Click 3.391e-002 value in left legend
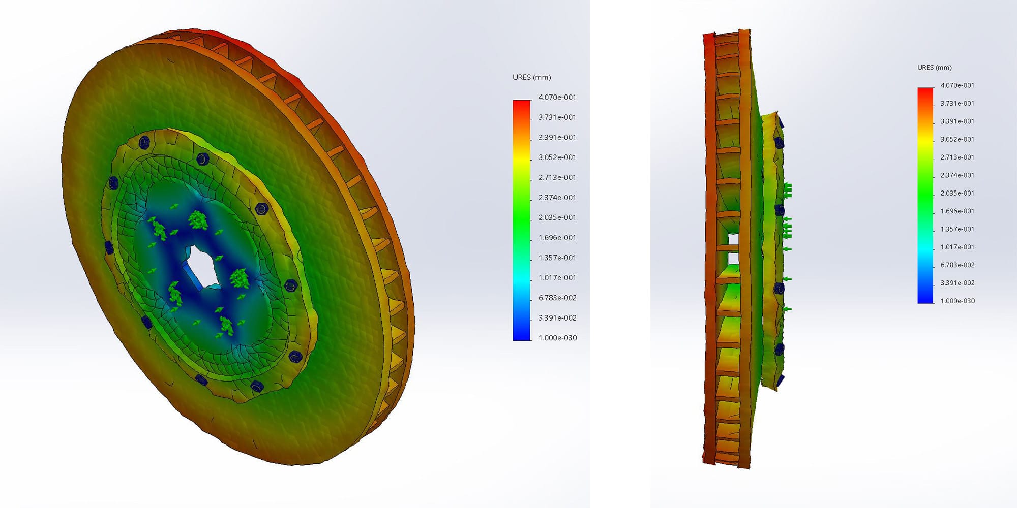 pyautogui.click(x=557, y=318)
